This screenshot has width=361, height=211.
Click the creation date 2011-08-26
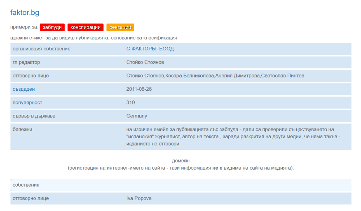pyautogui.click(x=139, y=89)
